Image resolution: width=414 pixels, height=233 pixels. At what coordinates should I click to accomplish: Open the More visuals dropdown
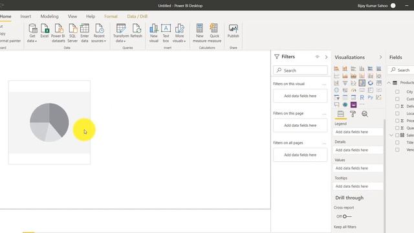pos(179,33)
